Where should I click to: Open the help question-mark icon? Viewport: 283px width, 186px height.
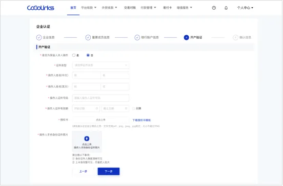pos(214,8)
